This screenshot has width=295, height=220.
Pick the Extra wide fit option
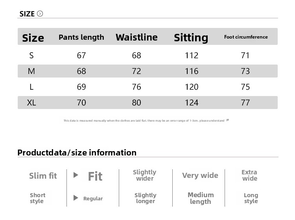[249, 175]
